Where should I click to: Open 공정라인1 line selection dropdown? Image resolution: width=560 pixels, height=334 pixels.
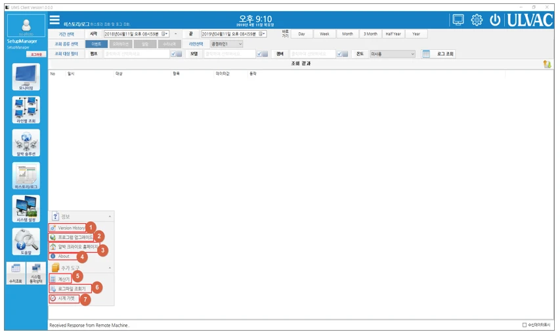[x=226, y=44]
